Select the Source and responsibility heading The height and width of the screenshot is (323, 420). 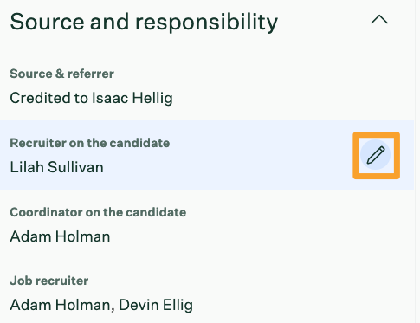(x=144, y=23)
